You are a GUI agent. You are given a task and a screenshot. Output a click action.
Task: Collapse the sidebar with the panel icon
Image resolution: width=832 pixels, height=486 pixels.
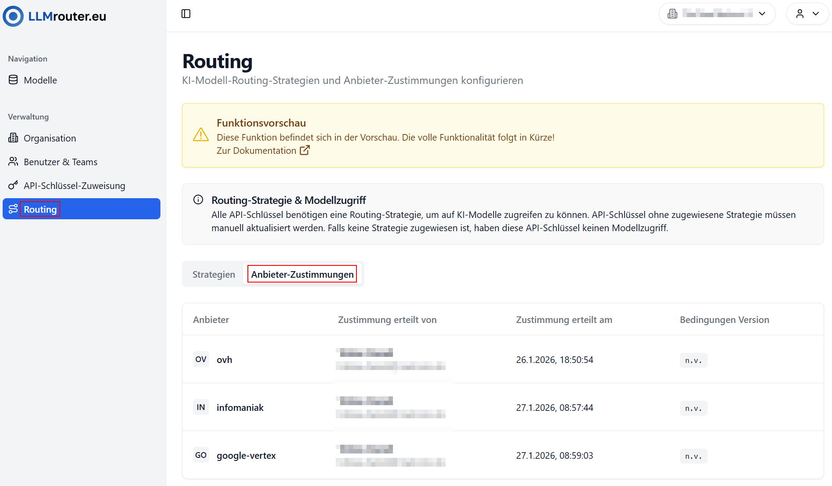[x=186, y=14]
